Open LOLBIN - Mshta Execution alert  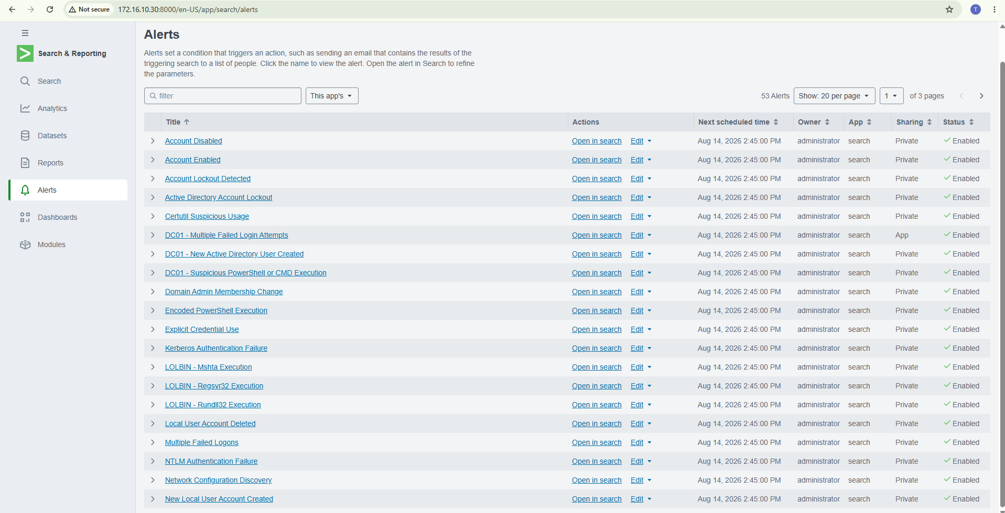pyautogui.click(x=208, y=367)
